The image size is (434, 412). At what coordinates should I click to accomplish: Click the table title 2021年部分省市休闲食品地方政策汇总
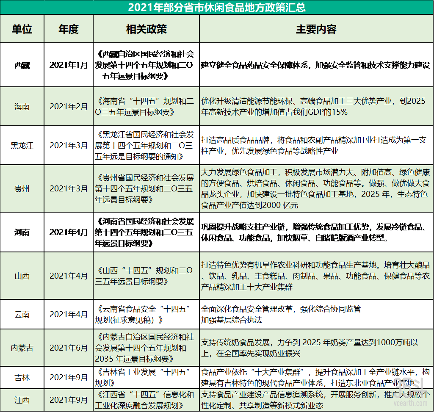pos(217,7)
